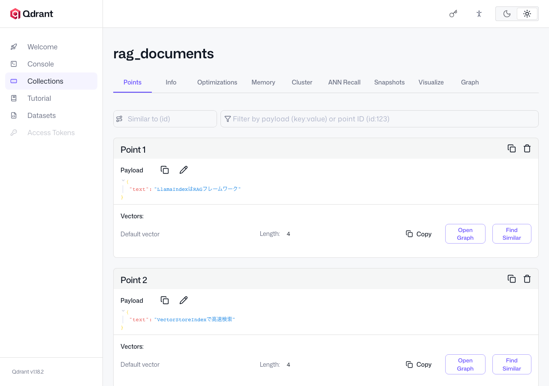549x386 pixels.
Task: Switch to the Snapshots tab
Action: (x=389, y=82)
